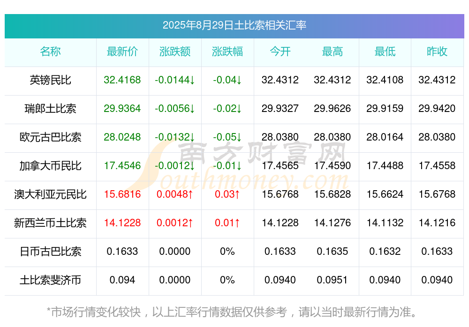Click change amount -0.0012↓

(x=175, y=165)
